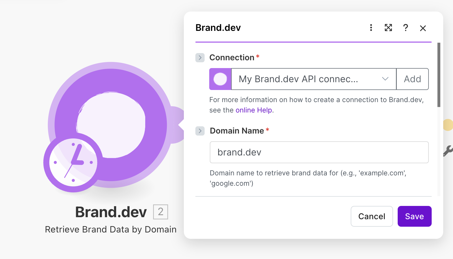Focus the Domain Name input field
Viewport: 453px width, 259px height.
coord(319,152)
